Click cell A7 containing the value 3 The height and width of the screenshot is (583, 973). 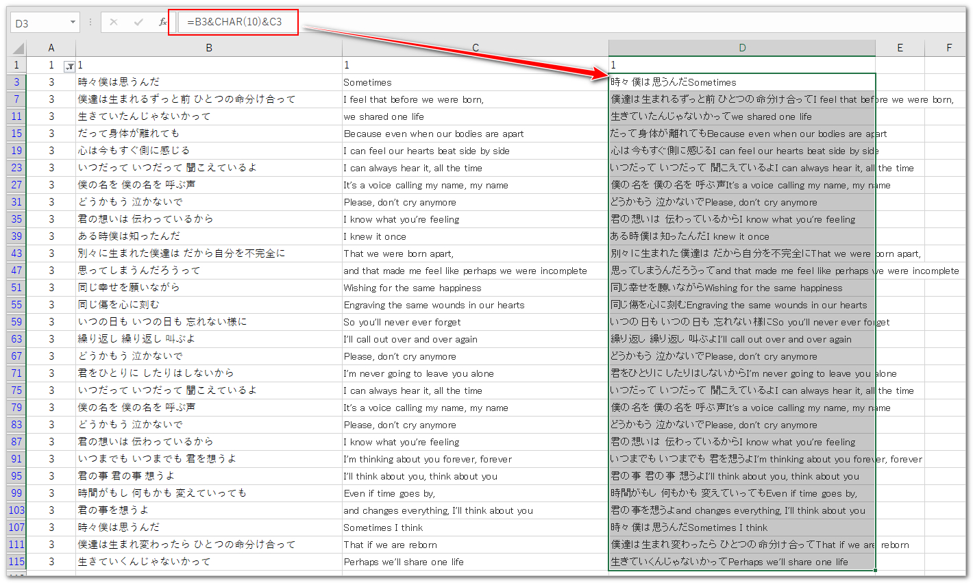(51, 99)
